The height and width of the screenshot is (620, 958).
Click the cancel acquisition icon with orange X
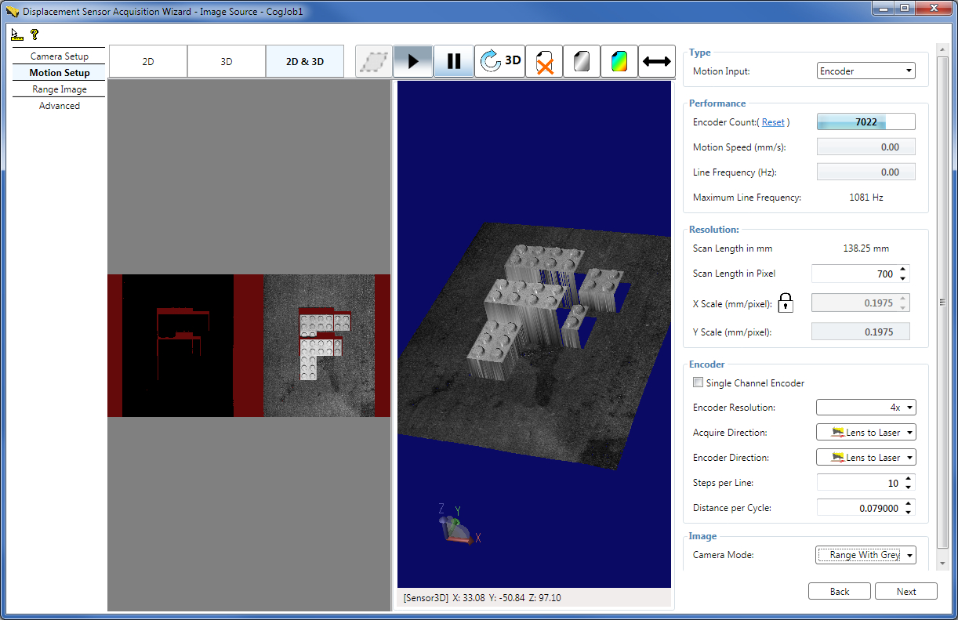click(544, 60)
